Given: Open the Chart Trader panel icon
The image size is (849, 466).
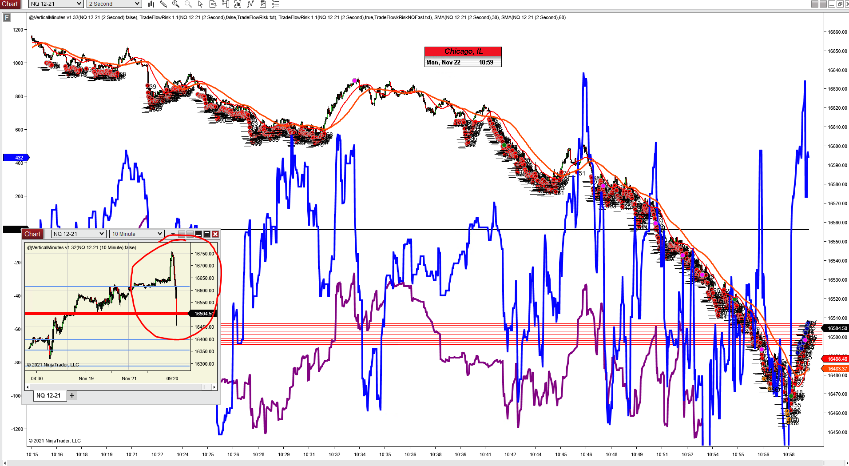Looking at the screenshot, I should point(226,4).
